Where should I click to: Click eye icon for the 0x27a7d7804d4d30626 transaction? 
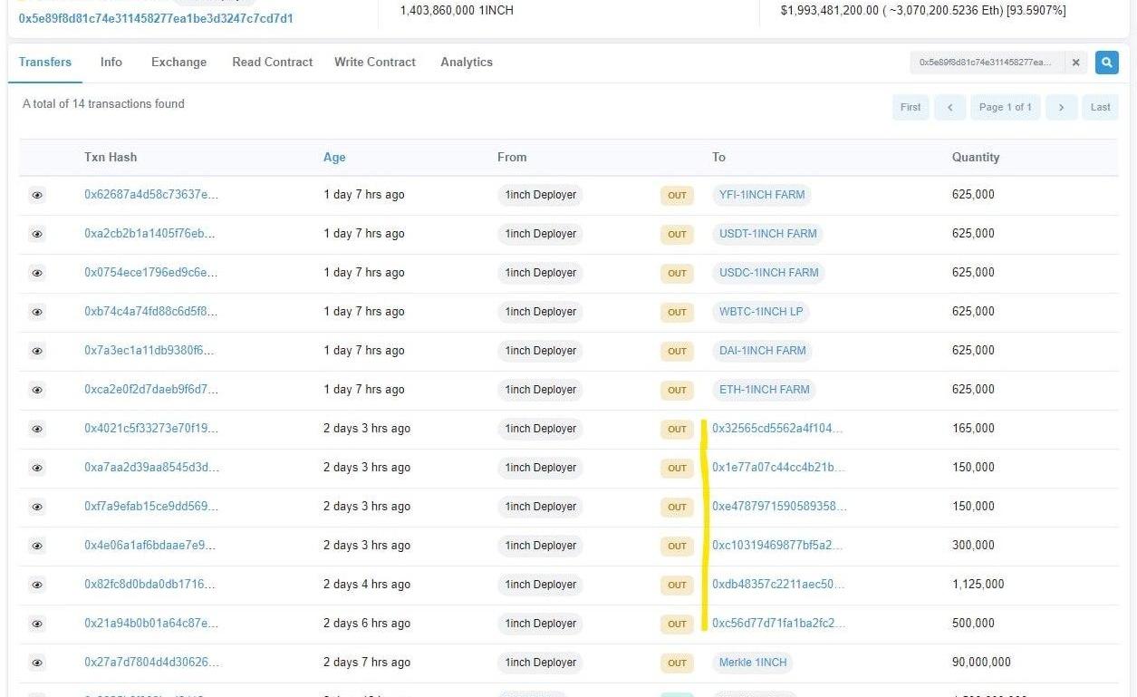coord(37,663)
